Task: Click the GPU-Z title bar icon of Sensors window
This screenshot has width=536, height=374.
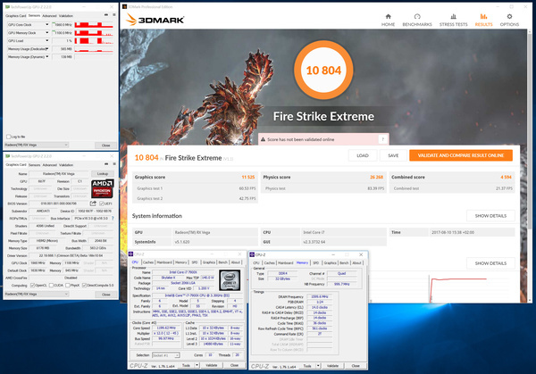Action: pos(7,7)
